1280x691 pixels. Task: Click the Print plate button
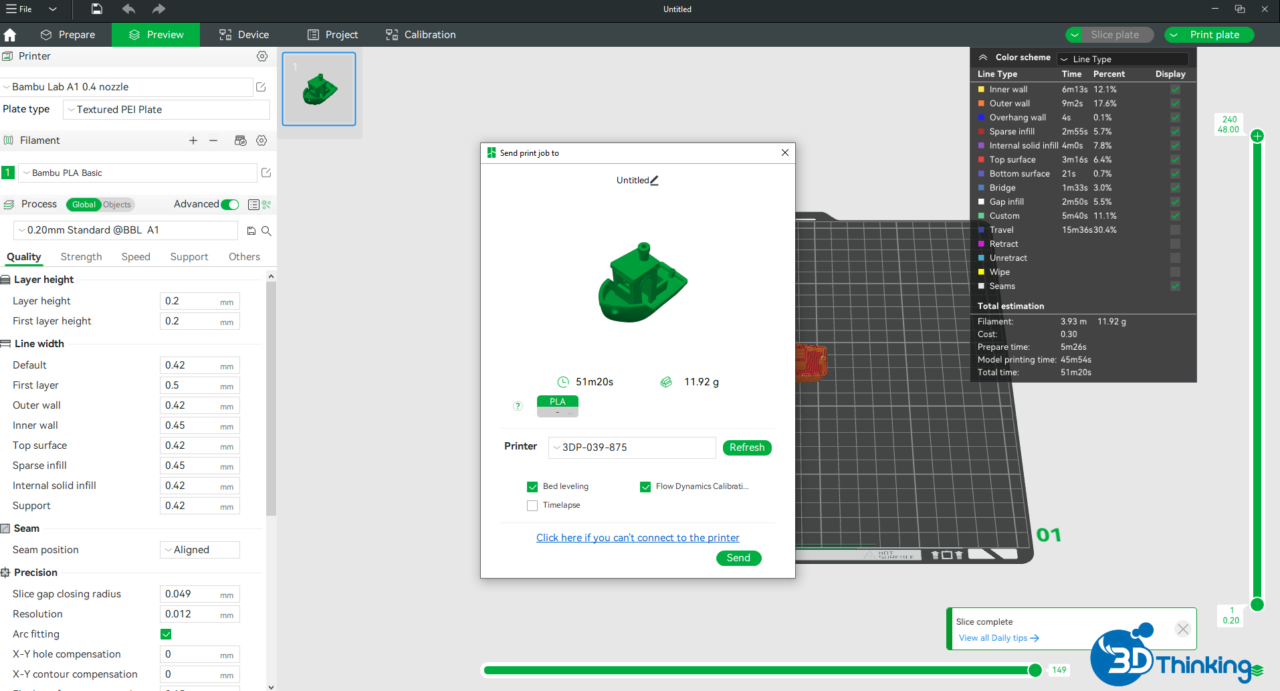point(1215,35)
